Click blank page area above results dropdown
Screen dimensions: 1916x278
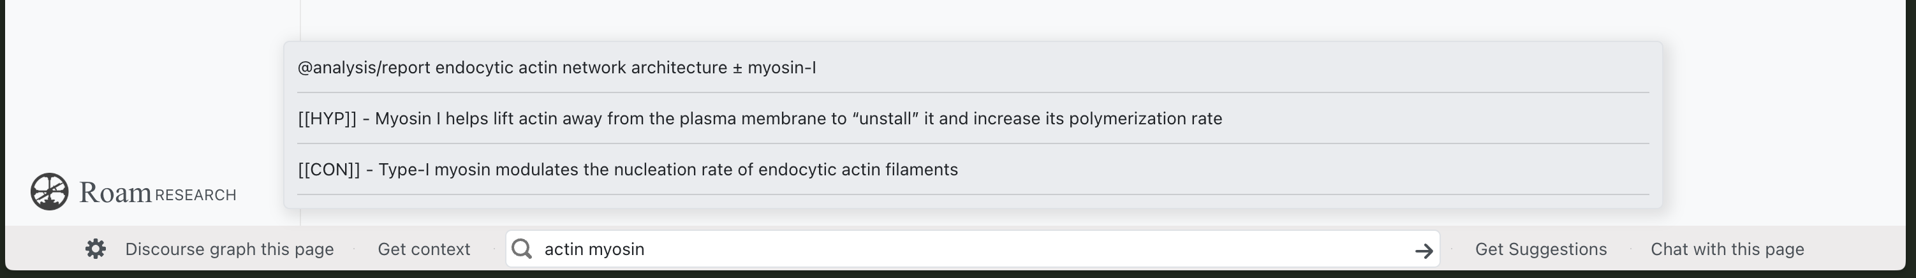[967, 21]
